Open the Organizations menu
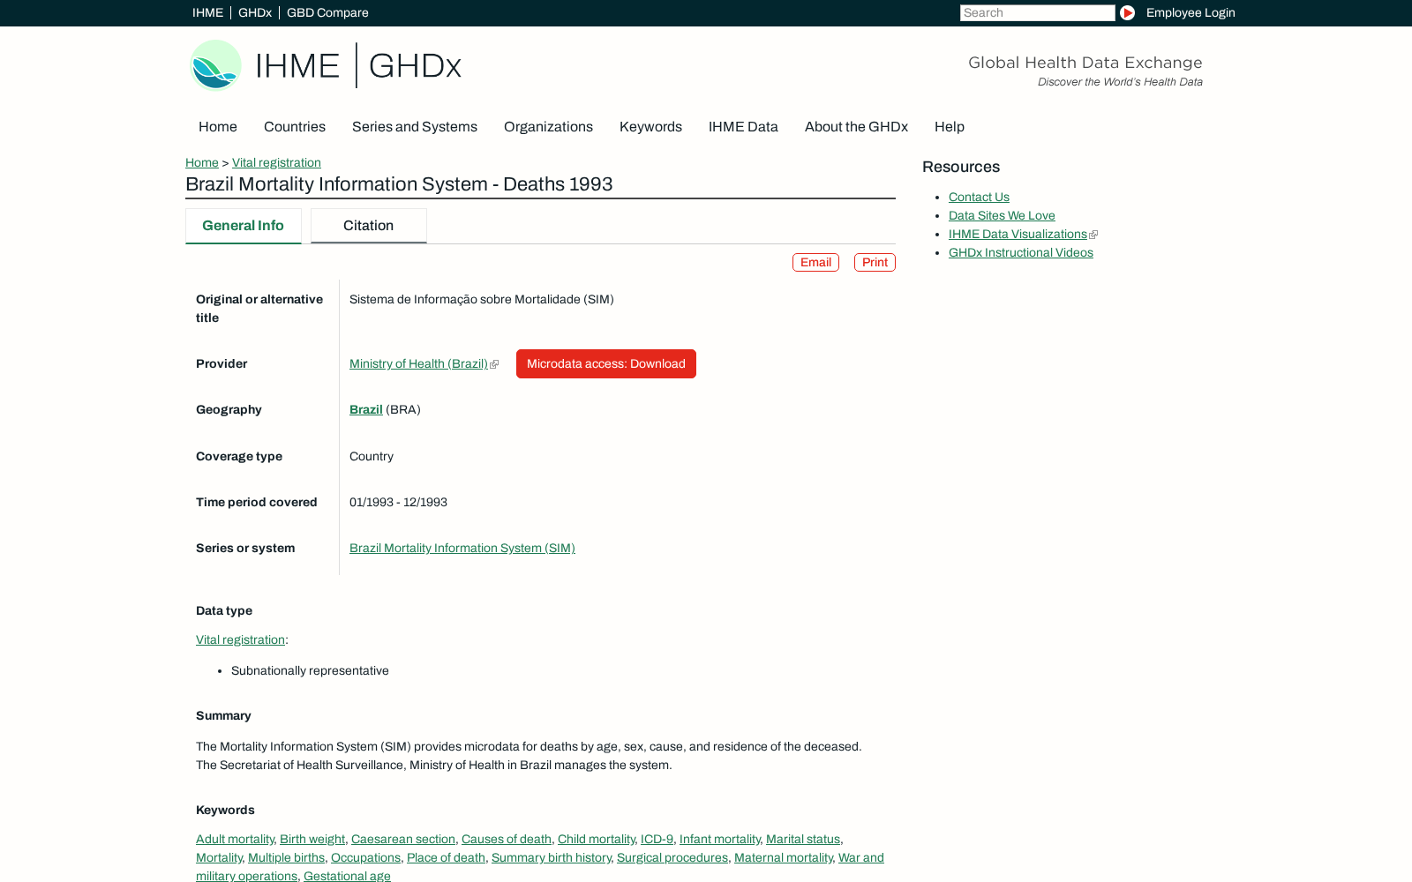Screen dimensions: 1412x882 pos(548,127)
